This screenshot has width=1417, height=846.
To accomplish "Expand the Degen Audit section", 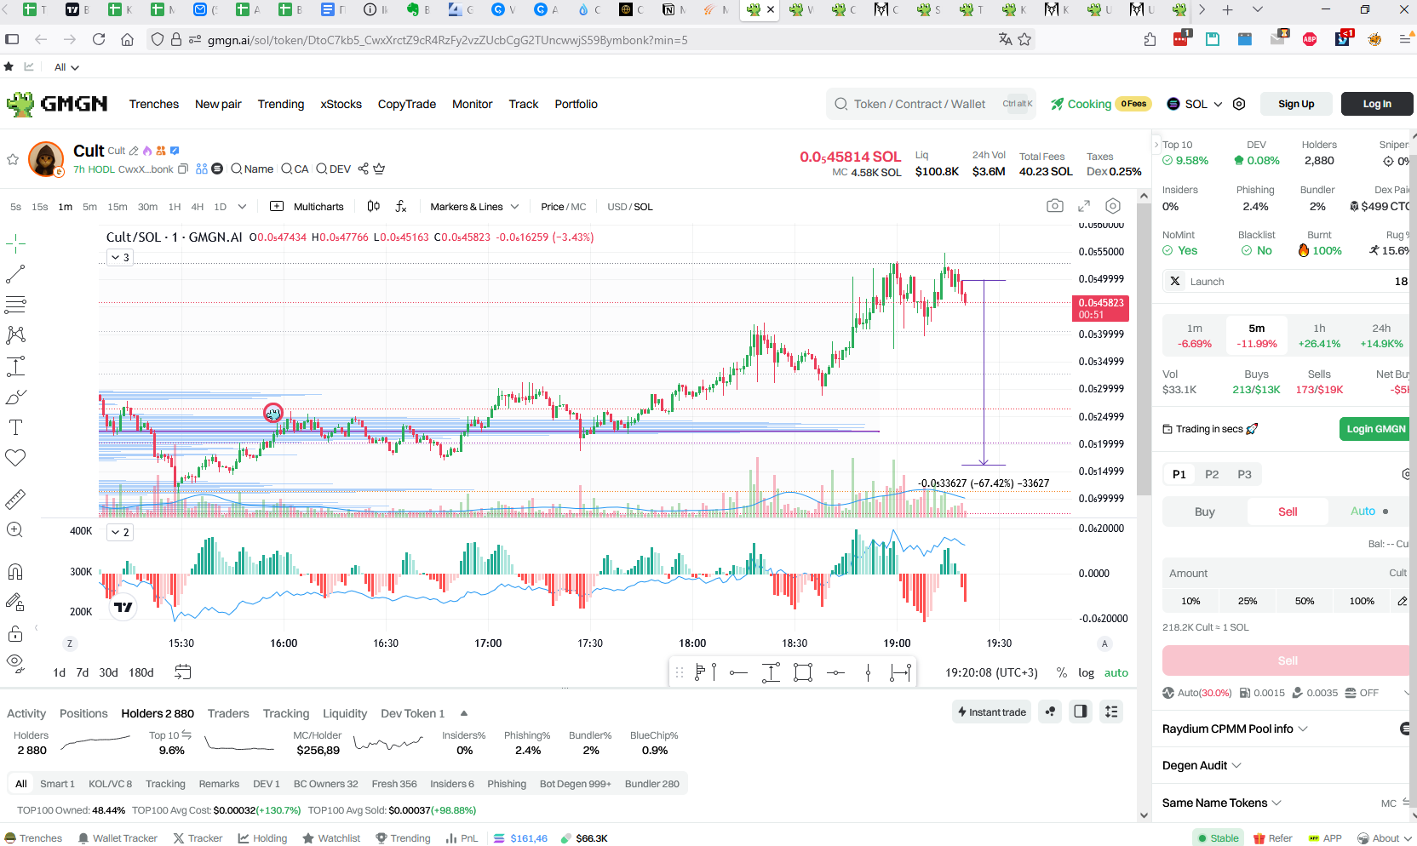I will (x=1202, y=765).
